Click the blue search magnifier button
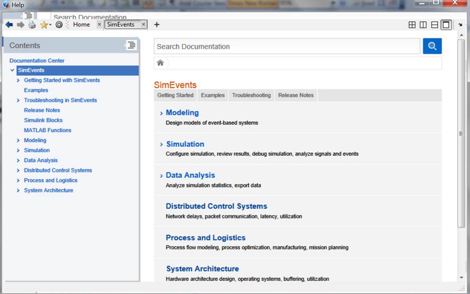The width and height of the screenshot is (470, 294). (x=432, y=46)
